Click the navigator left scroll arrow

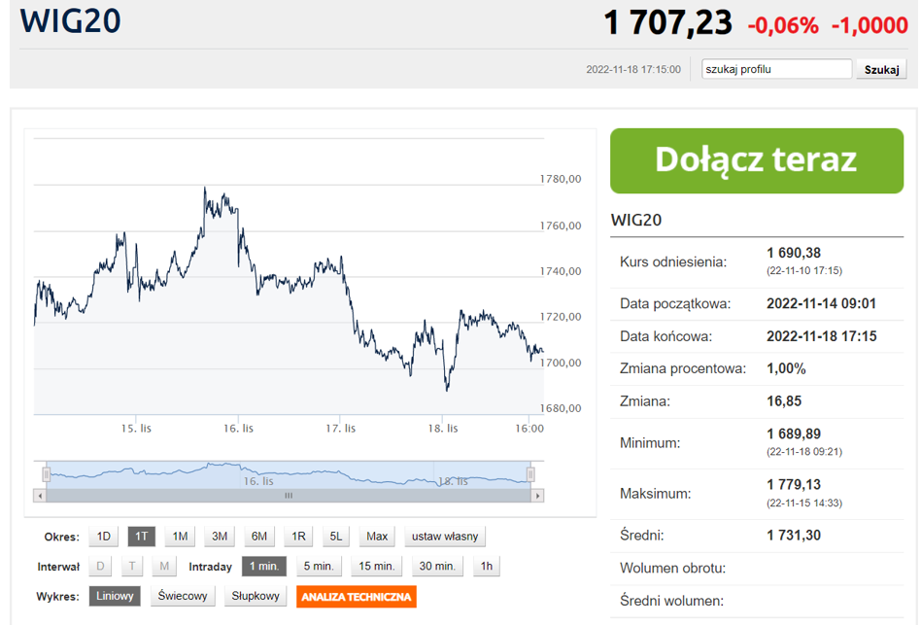coord(40,496)
